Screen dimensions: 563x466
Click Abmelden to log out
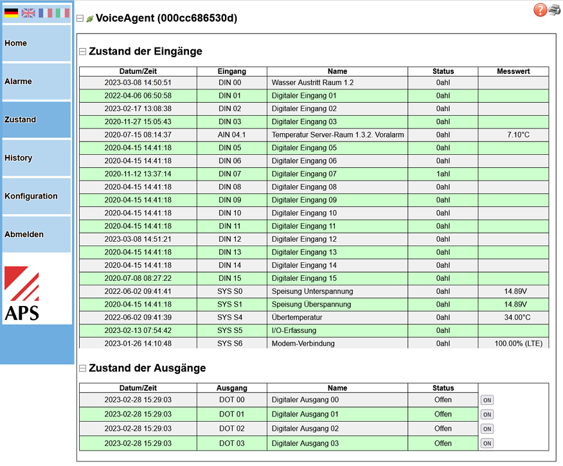pyautogui.click(x=37, y=235)
